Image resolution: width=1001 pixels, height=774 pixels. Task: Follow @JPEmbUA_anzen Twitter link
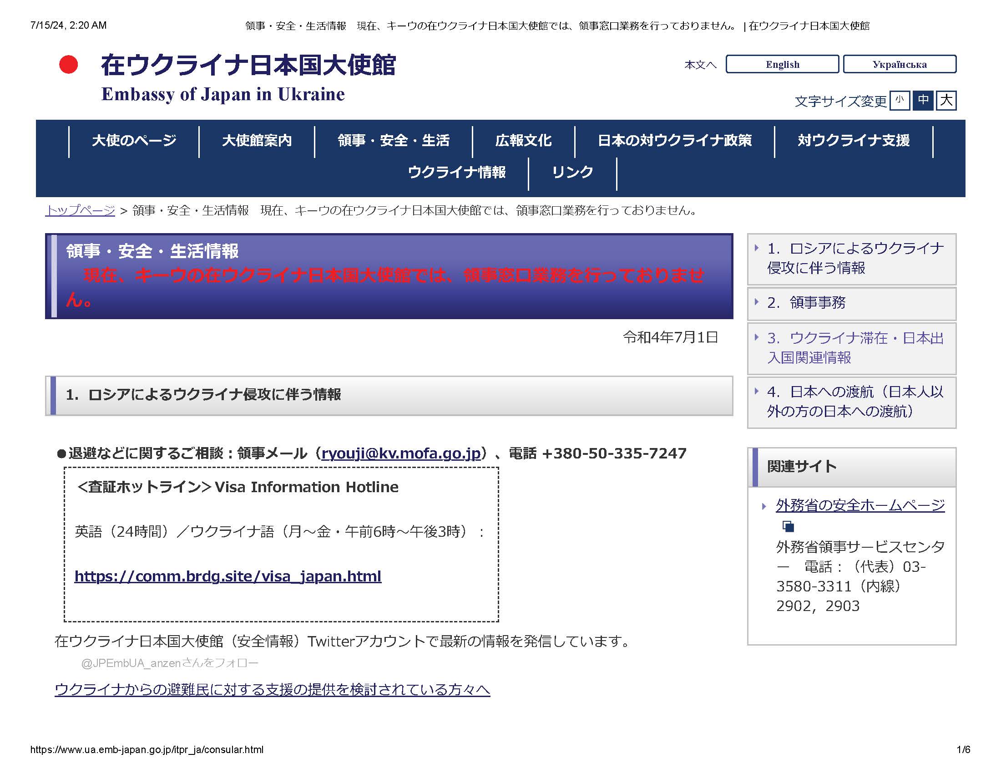point(170,663)
